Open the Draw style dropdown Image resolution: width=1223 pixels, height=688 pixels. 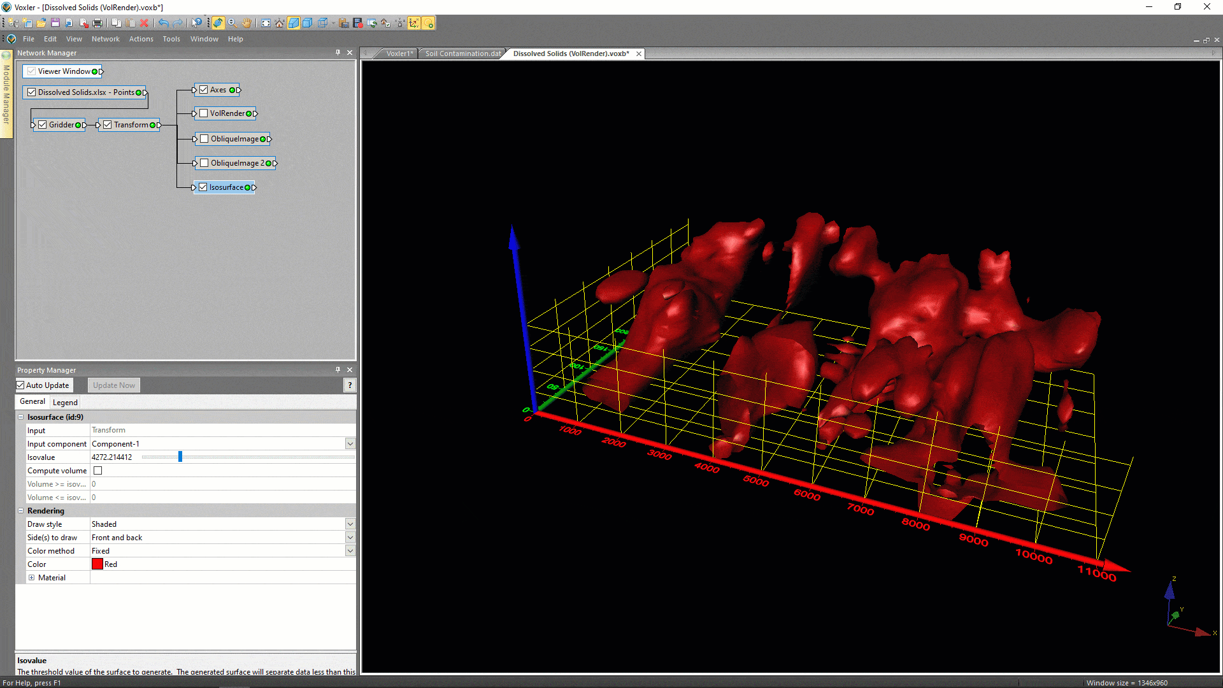pos(350,524)
